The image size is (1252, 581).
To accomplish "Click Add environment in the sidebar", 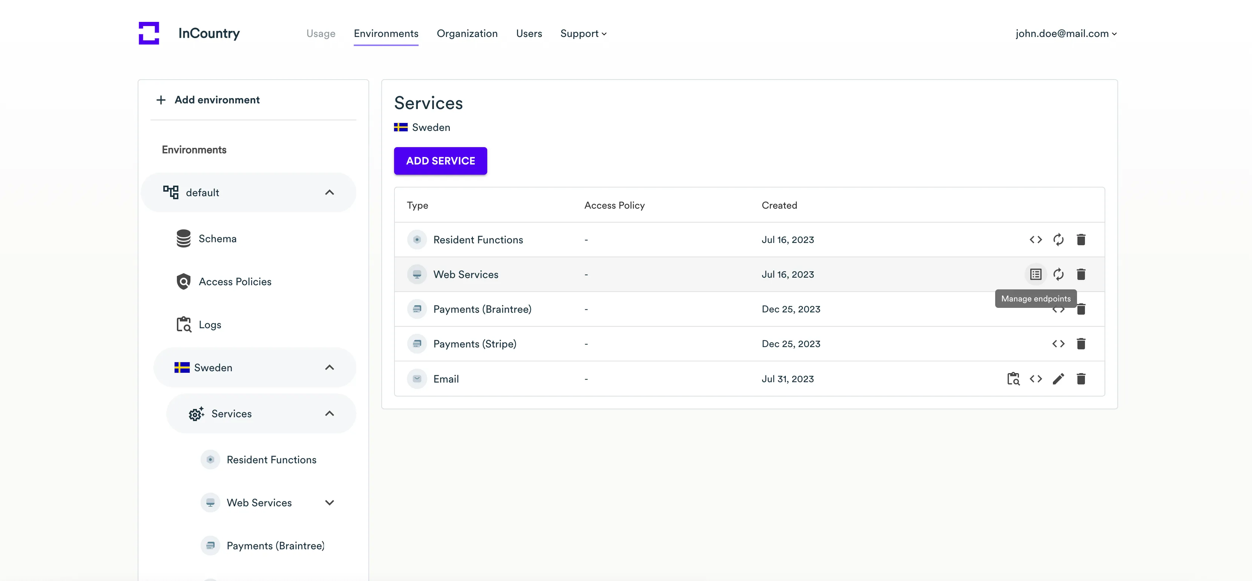I will click(x=208, y=100).
